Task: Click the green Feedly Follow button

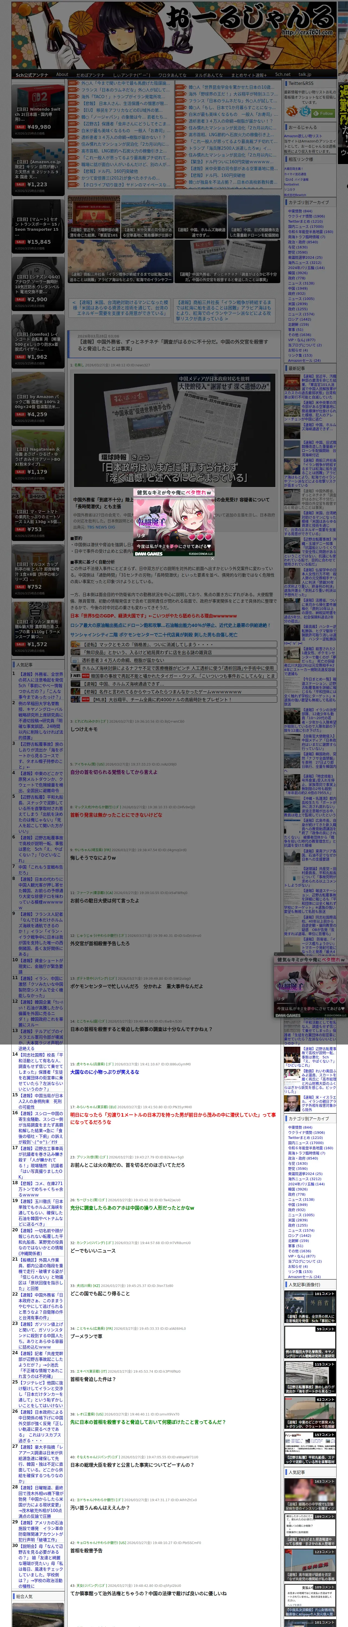Action: coord(323,113)
